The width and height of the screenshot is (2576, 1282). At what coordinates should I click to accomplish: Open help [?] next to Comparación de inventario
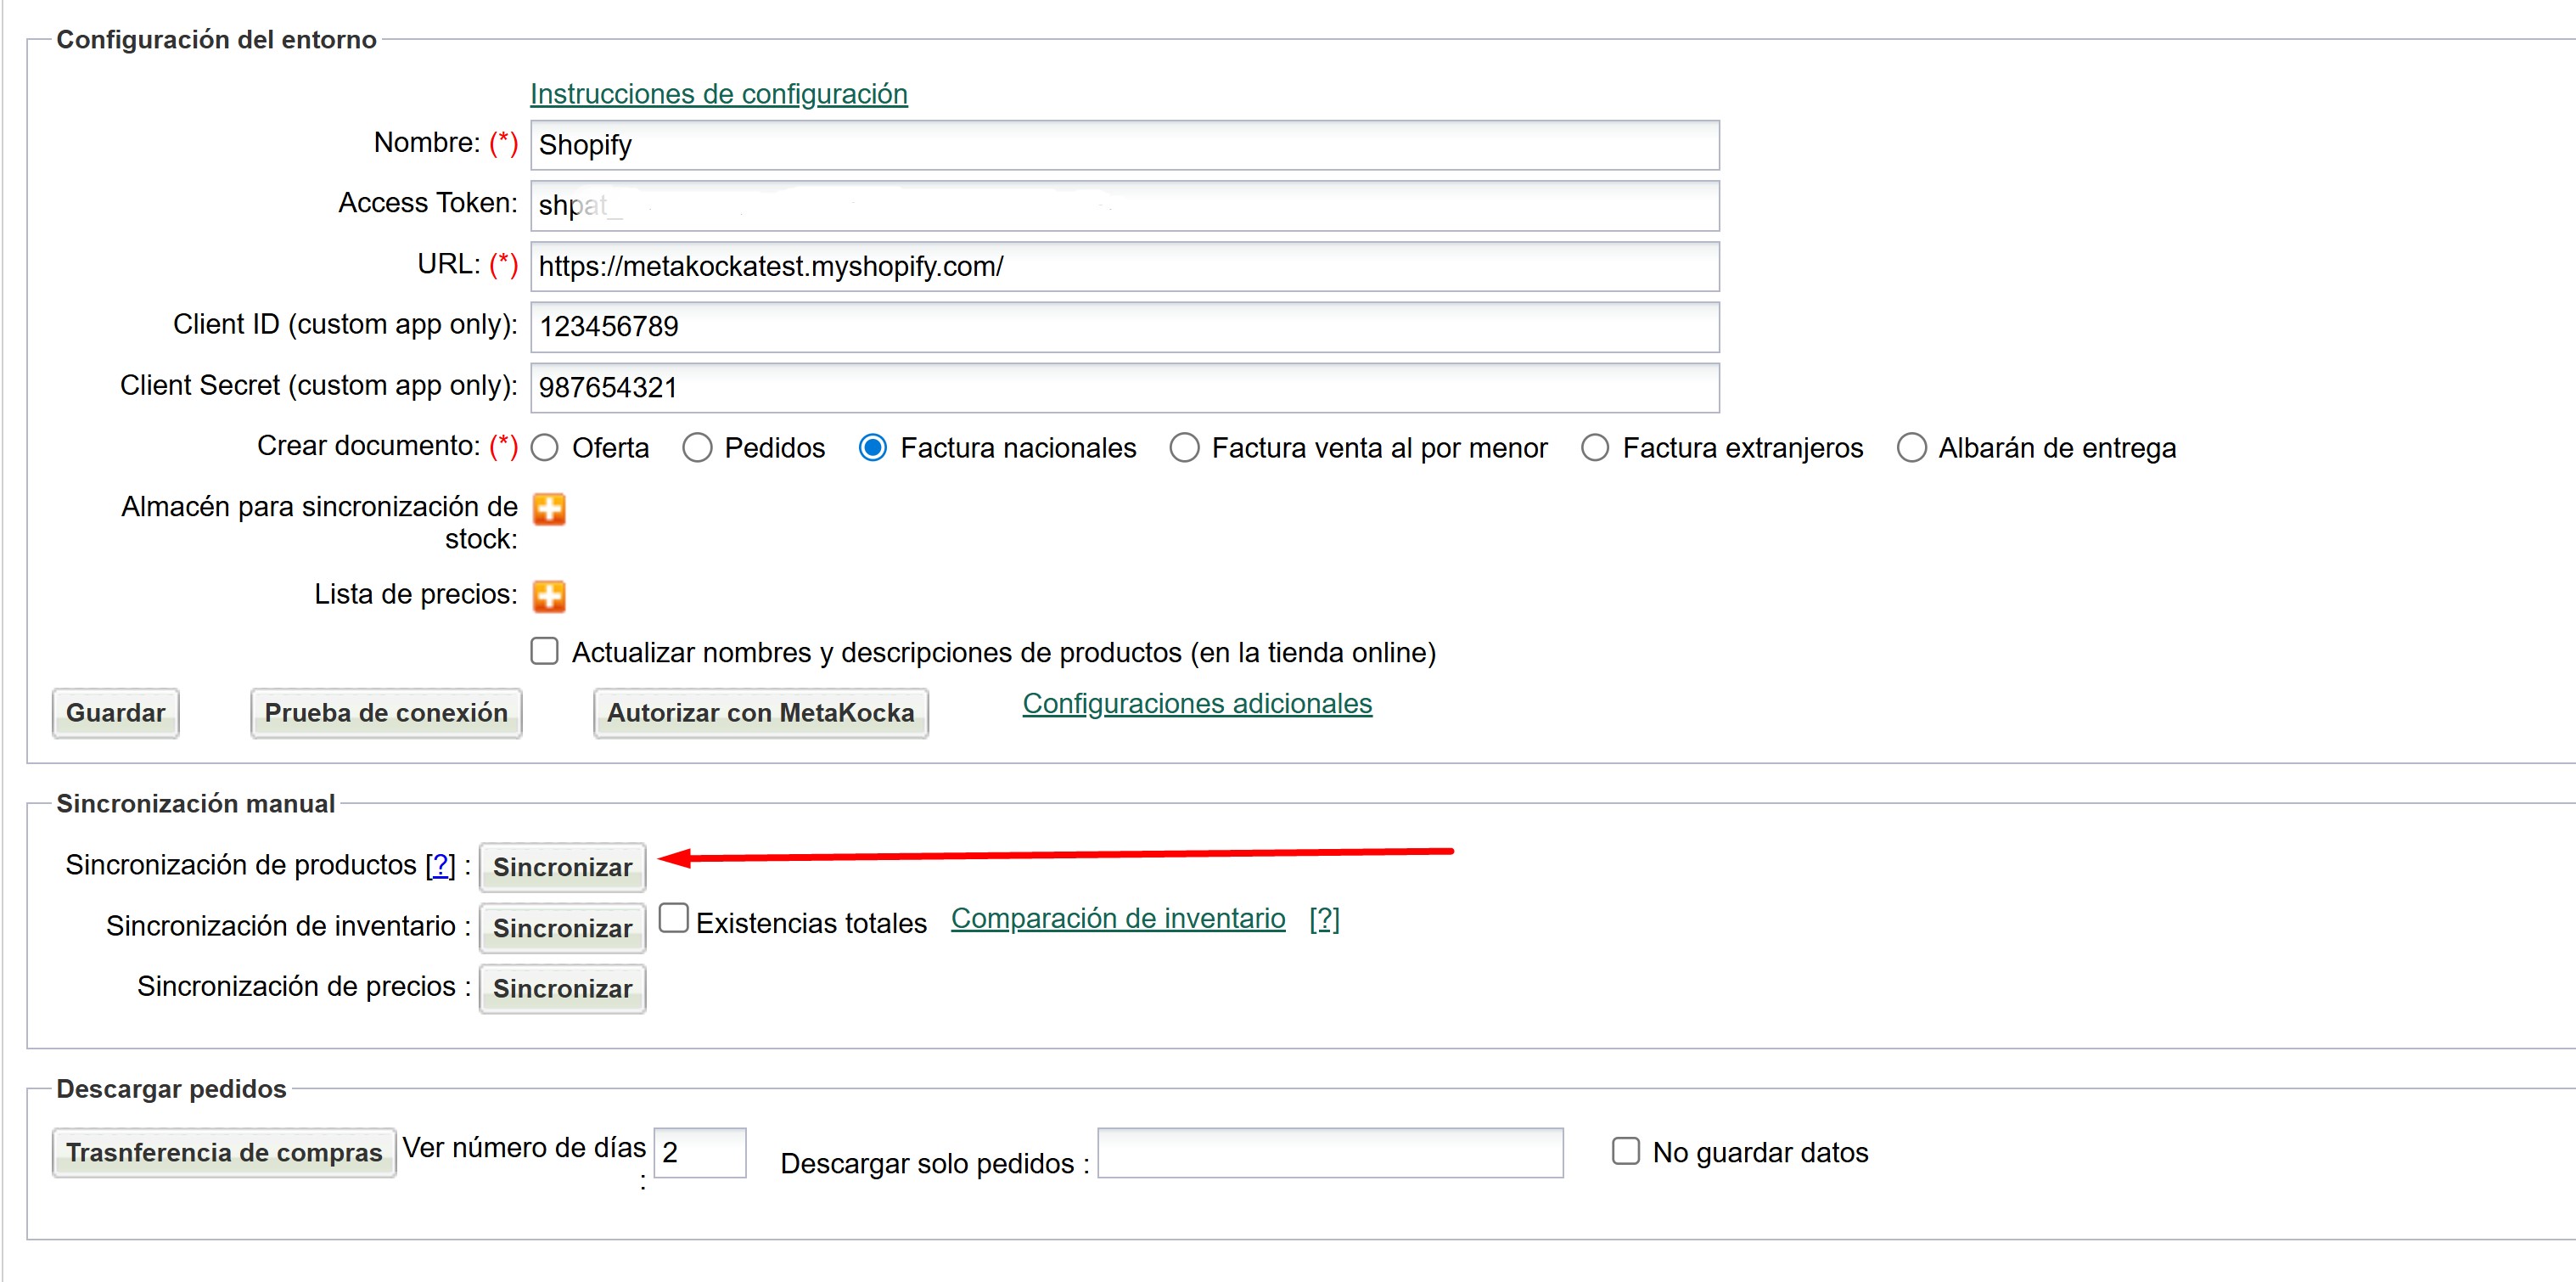click(1324, 919)
